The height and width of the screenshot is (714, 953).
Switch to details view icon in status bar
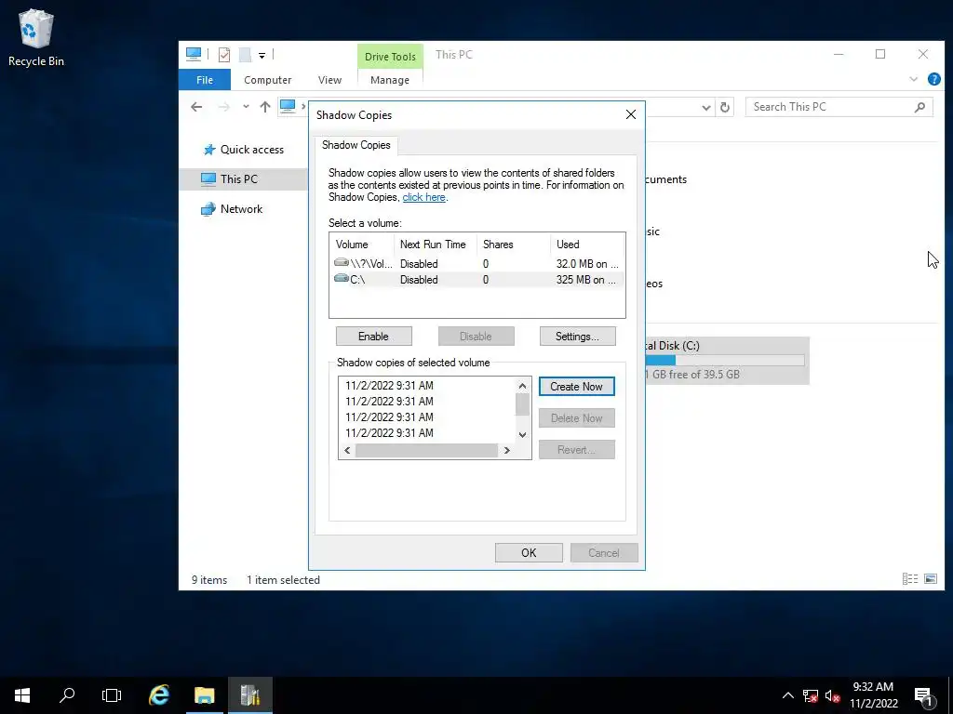(910, 578)
